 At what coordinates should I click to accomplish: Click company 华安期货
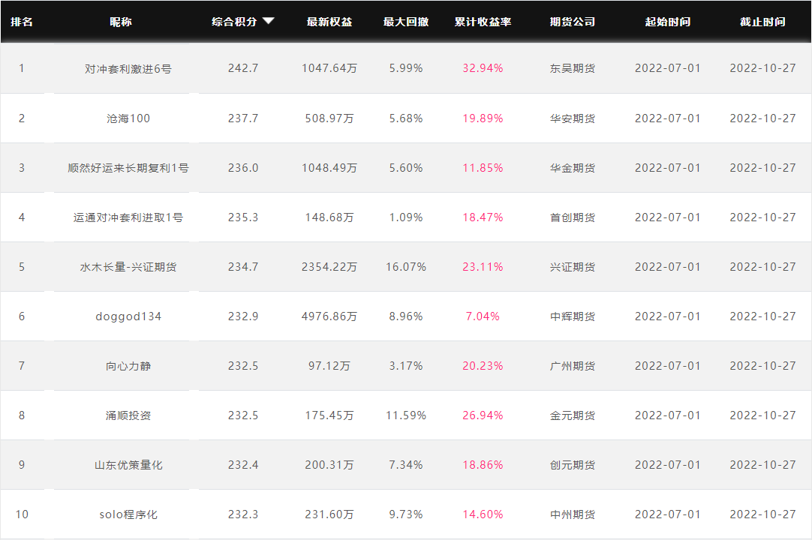(x=573, y=118)
